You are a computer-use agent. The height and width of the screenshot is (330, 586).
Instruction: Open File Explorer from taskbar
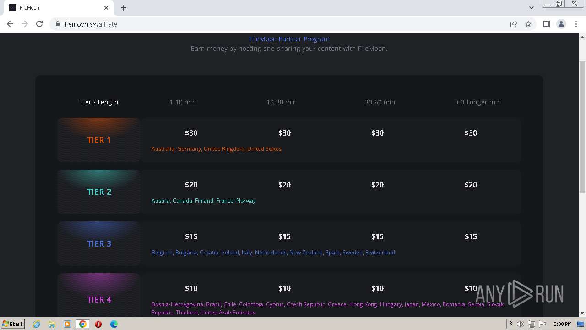tap(52, 324)
